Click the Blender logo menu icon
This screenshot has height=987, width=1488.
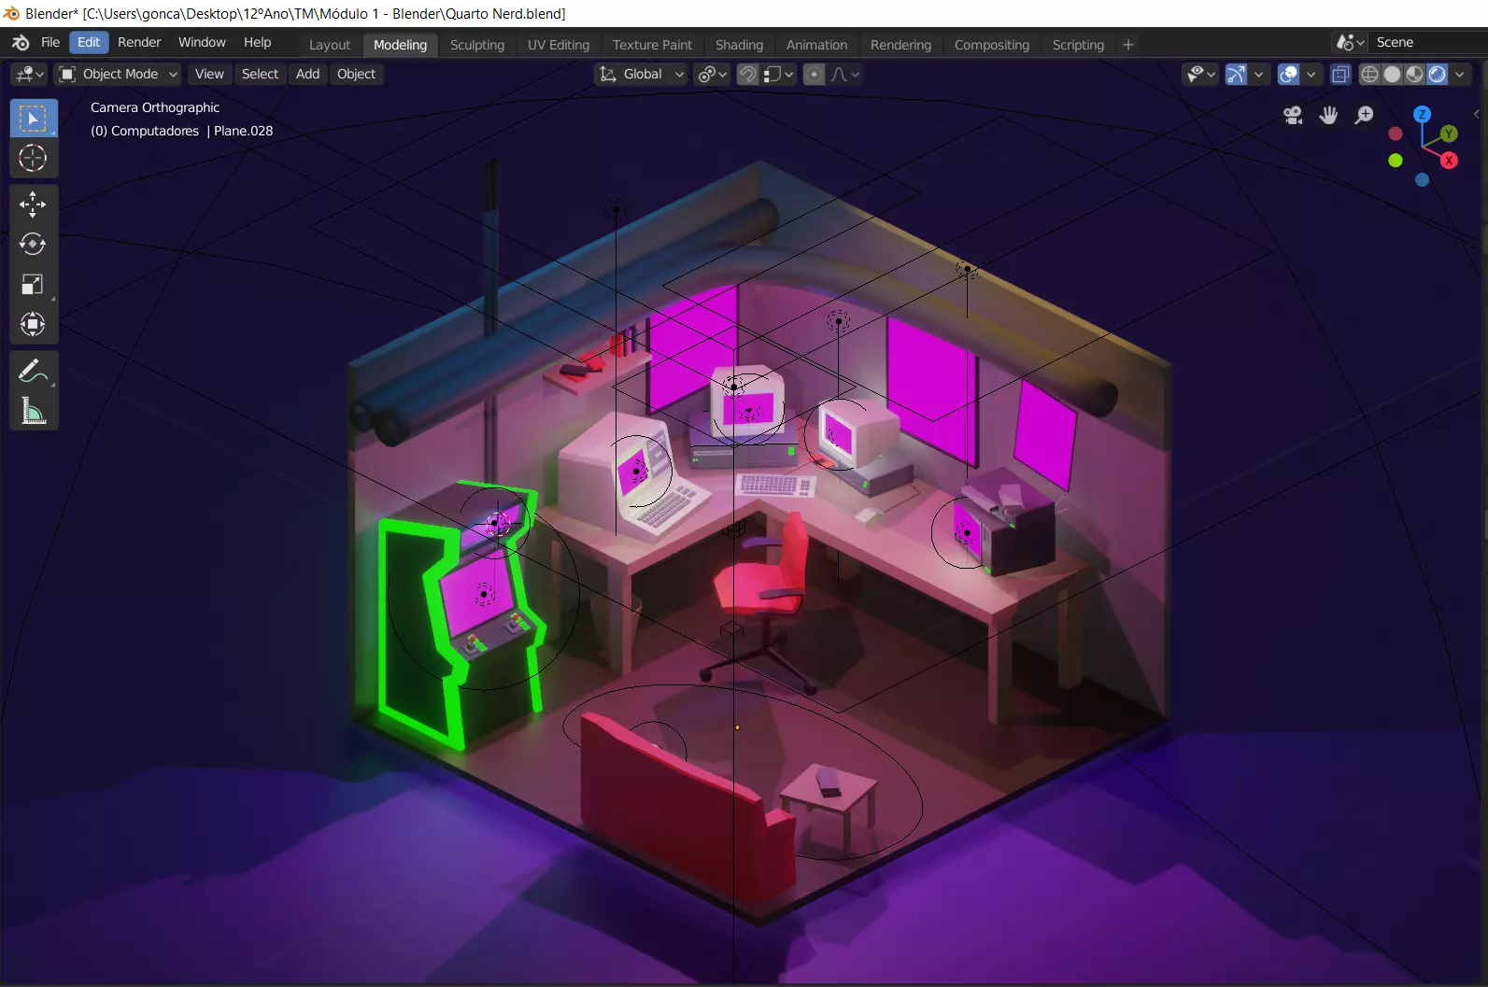pyautogui.click(x=21, y=43)
